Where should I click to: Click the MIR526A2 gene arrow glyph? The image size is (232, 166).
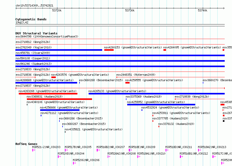(109, 157)
